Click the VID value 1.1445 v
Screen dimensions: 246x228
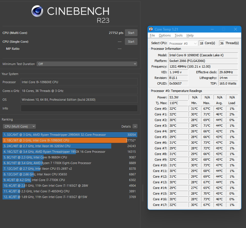(x=178, y=72)
